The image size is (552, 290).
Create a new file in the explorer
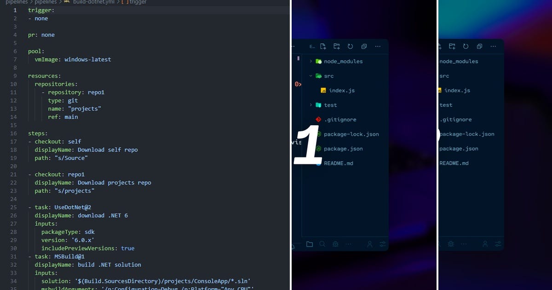tap(323, 46)
